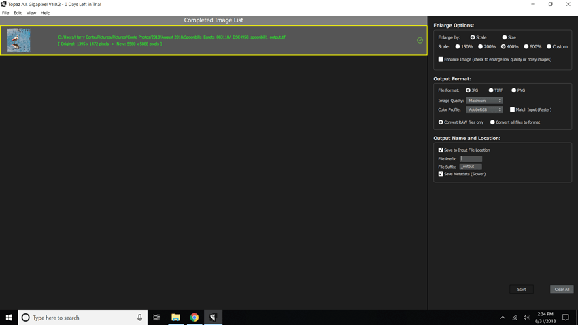Viewport: 578px width, 325px height.
Task: Open the File menu
Action: point(5,13)
